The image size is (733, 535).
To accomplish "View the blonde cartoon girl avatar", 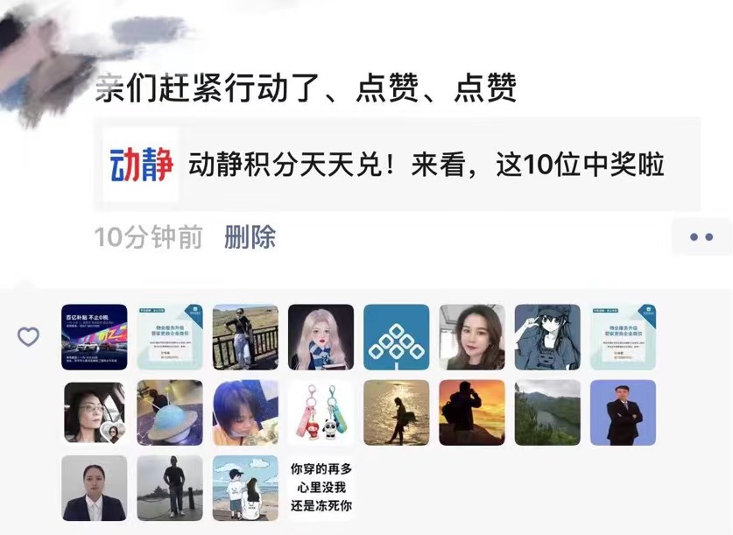I will [x=321, y=337].
